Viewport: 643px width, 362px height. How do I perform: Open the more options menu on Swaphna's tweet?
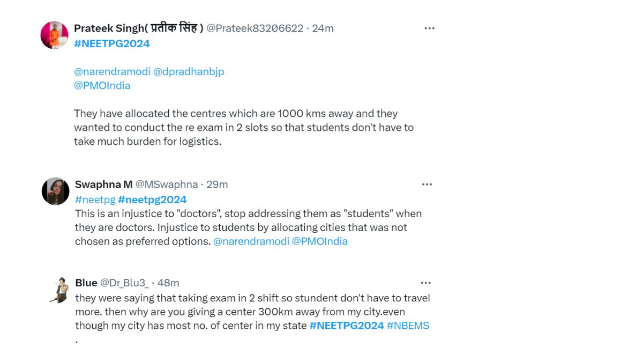coord(427,184)
